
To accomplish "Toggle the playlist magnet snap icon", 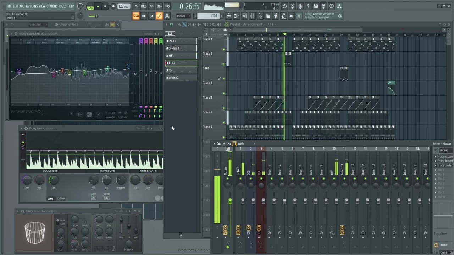I will point(172,24).
